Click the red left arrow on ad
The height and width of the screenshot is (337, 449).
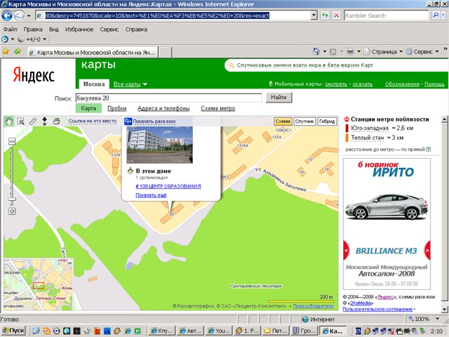(x=346, y=251)
